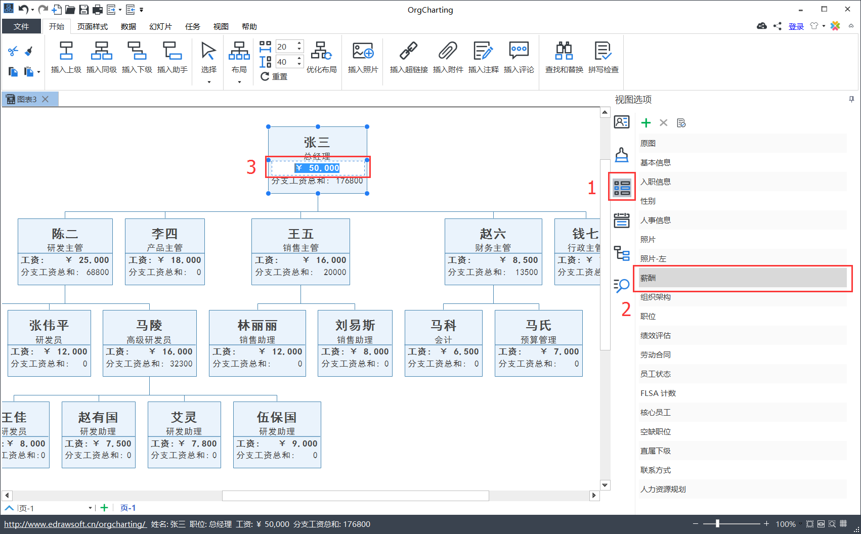The image size is (861, 534).
Task: Adjust the zoom slider in status bar
Action: [x=717, y=524]
